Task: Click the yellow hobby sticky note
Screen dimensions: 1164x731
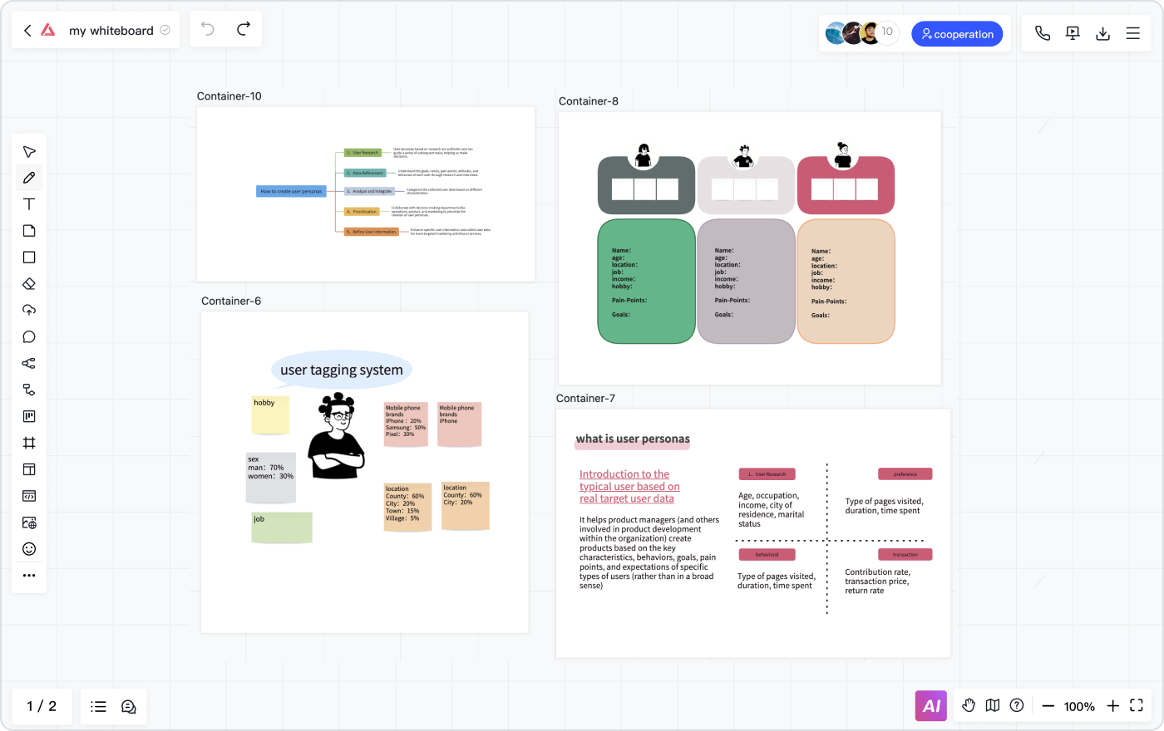Action: tap(270, 415)
